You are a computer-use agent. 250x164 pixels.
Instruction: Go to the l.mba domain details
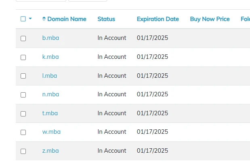click(x=50, y=76)
